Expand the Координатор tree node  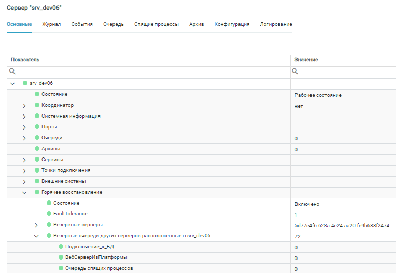(x=24, y=105)
